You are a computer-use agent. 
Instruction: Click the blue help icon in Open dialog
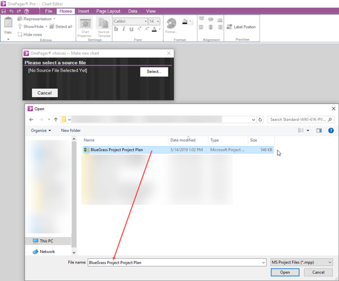(331, 130)
